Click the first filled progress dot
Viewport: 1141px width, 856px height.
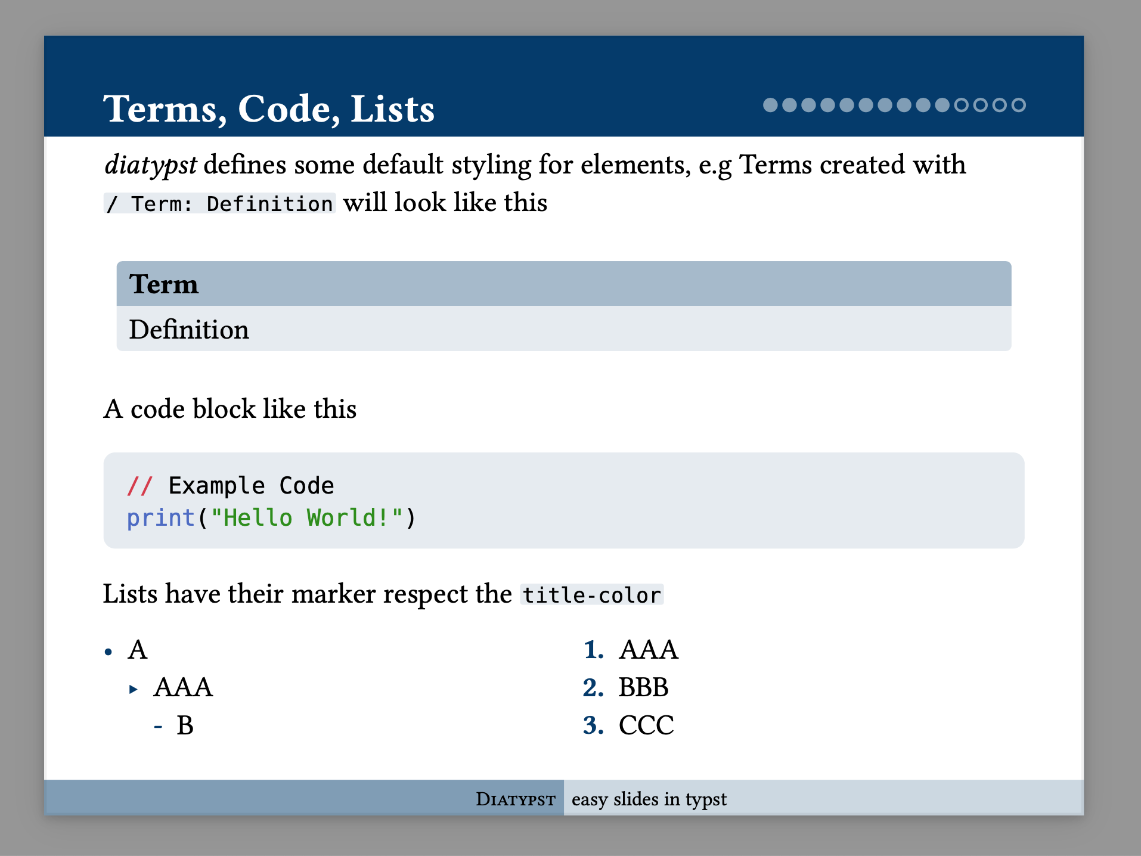(x=770, y=105)
